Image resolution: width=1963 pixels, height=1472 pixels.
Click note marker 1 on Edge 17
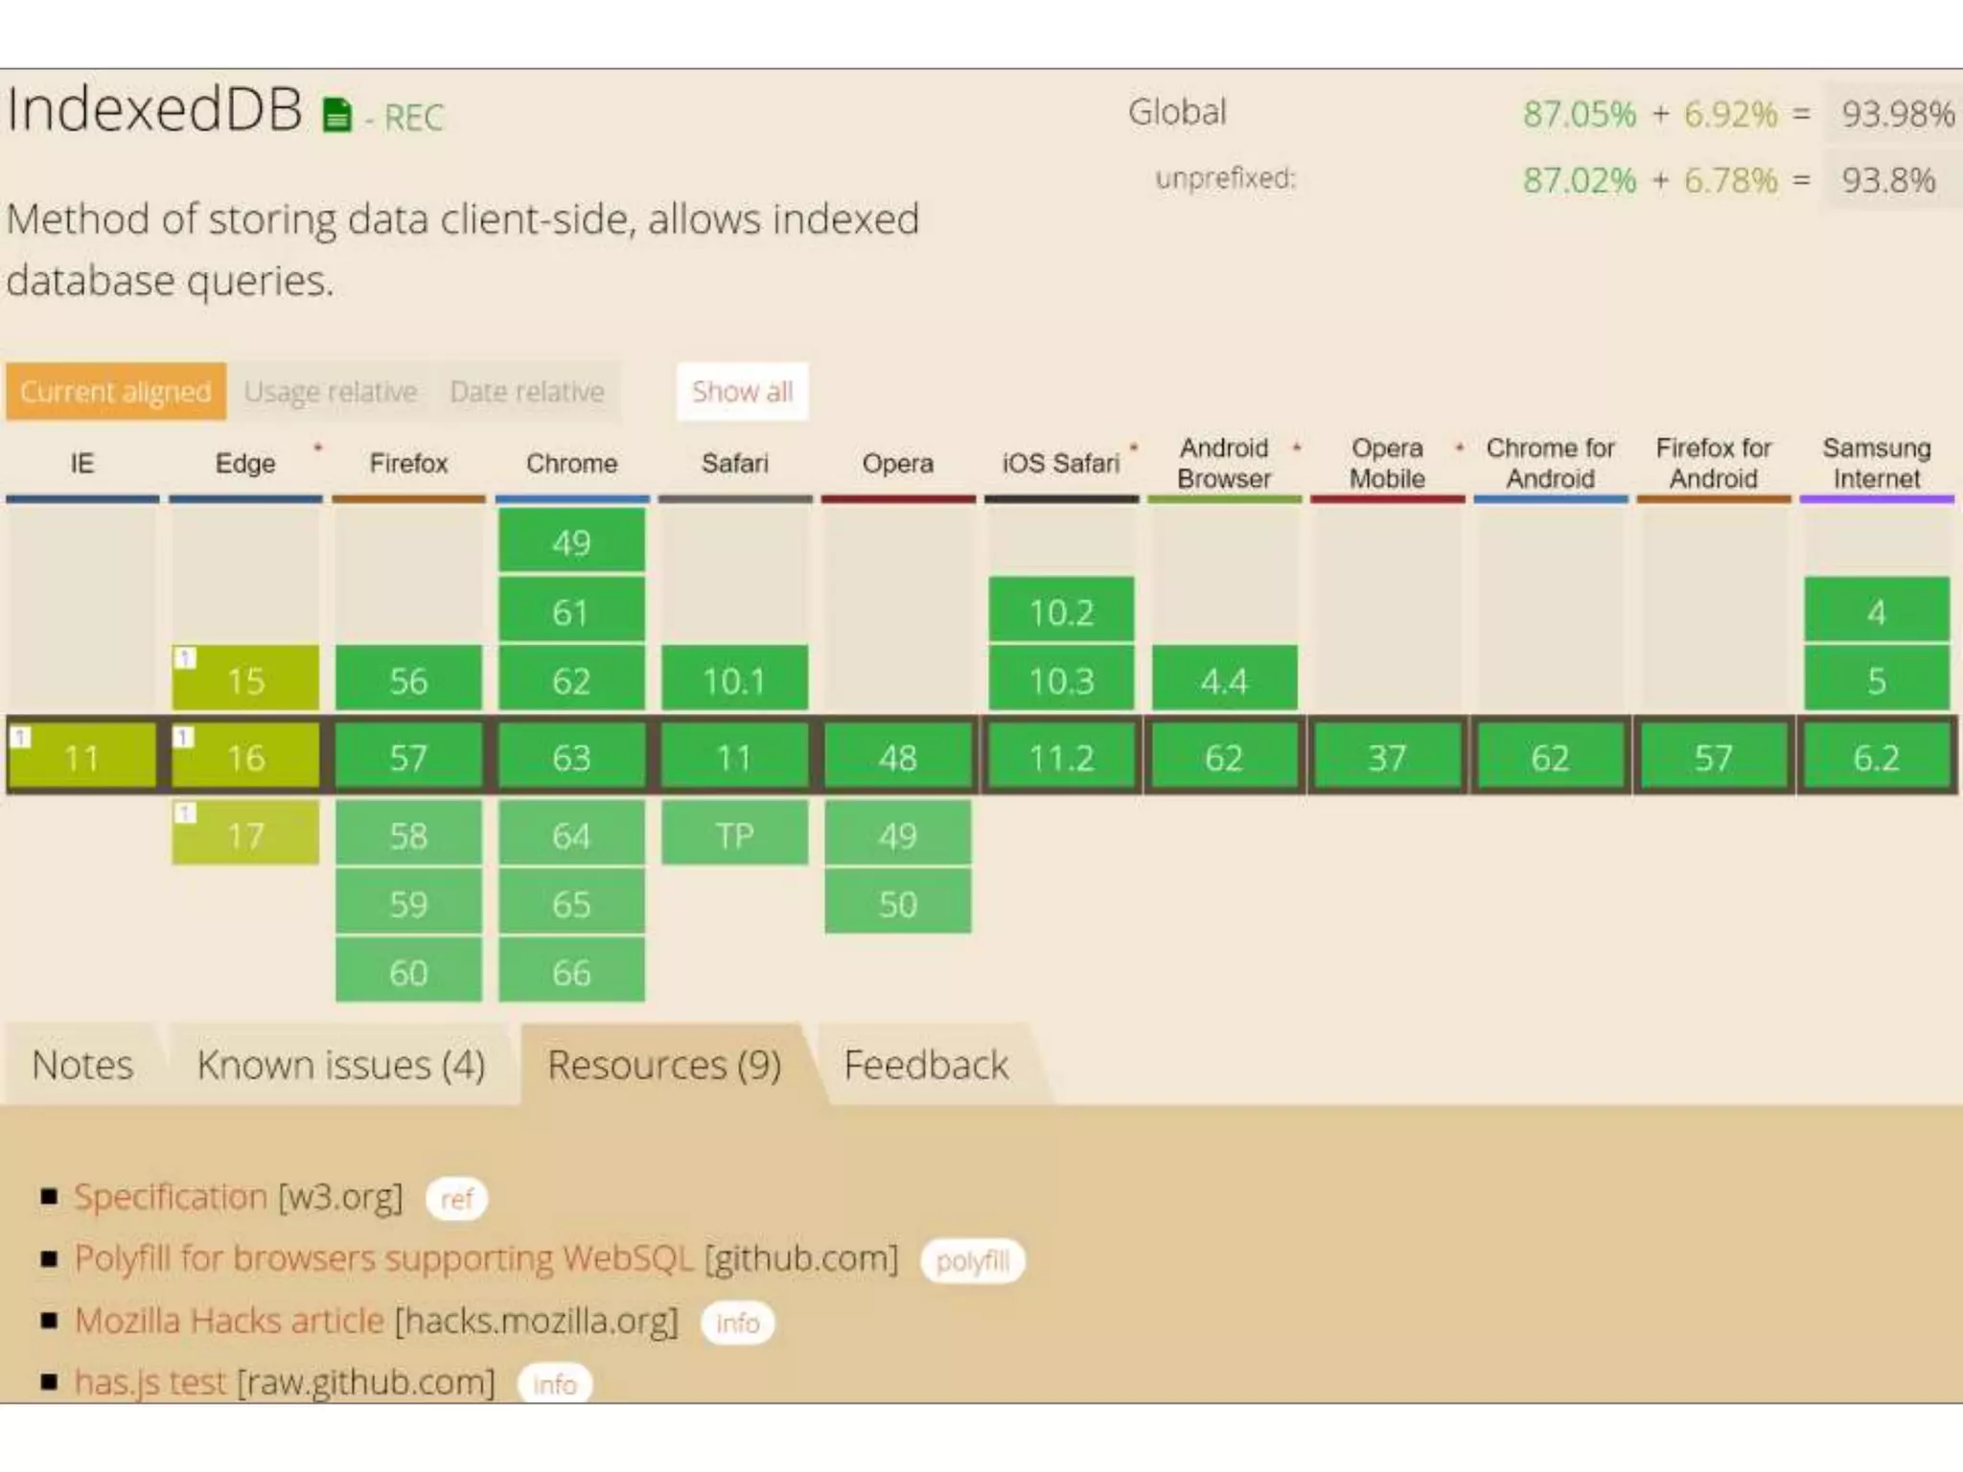tap(185, 813)
